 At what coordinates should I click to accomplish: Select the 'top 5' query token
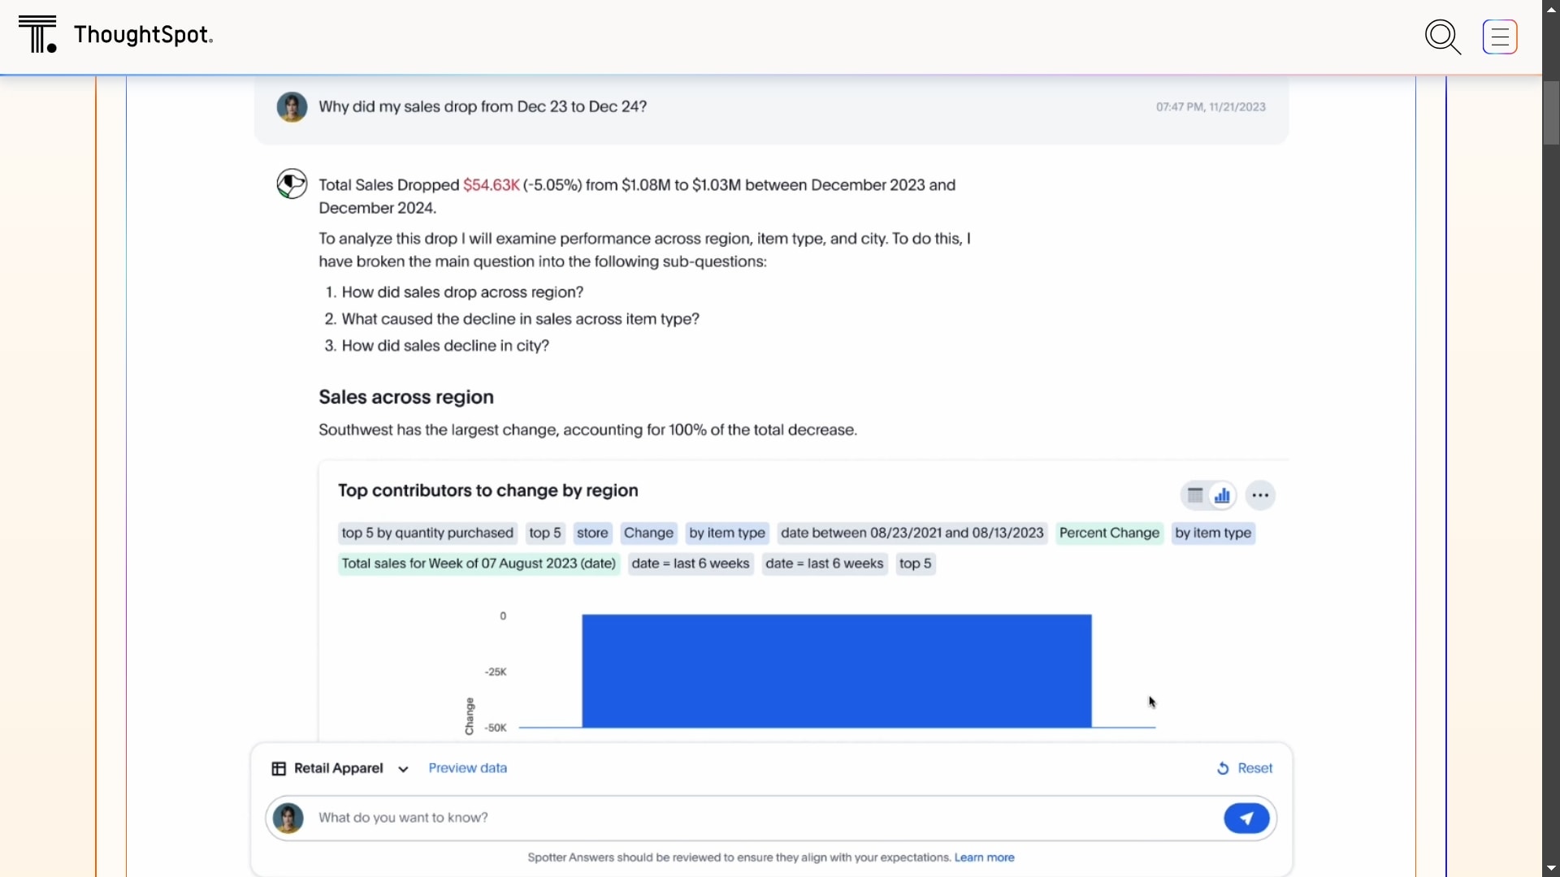click(x=545, y=534)
